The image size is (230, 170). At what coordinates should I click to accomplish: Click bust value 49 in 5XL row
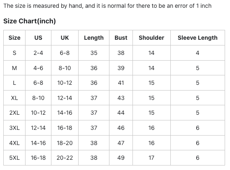pyautogui.click(x=121, y=158)
